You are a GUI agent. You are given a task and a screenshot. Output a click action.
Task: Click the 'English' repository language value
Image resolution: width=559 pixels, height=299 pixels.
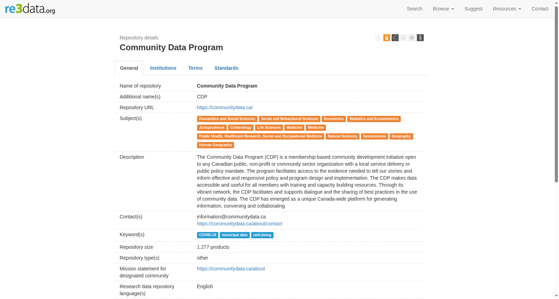[205, 286]
